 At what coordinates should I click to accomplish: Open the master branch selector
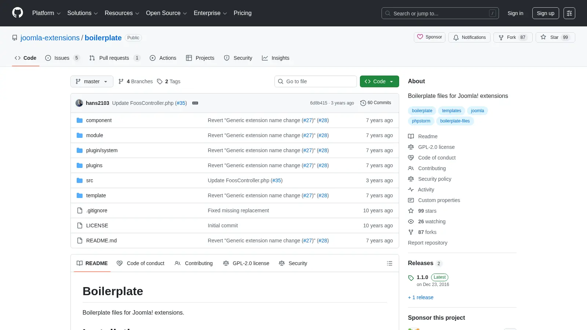[x=92, y=81]
